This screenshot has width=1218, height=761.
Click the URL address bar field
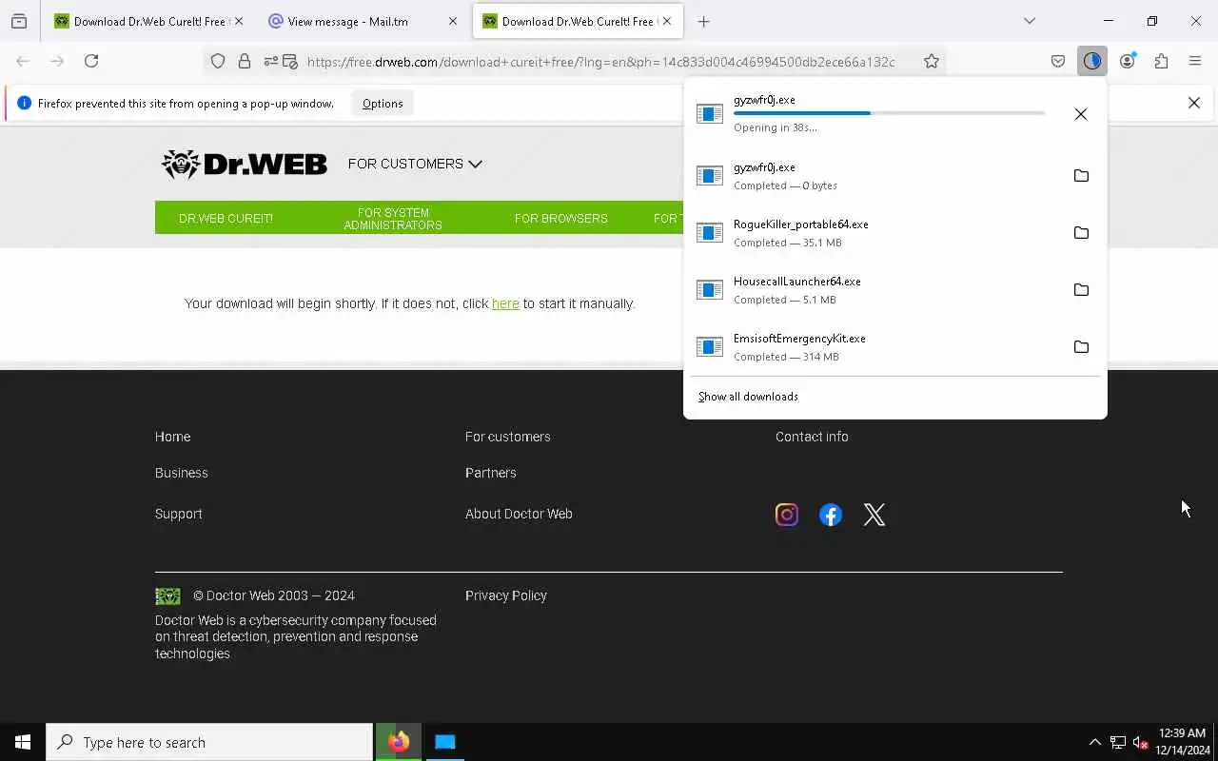(x=601, y=61)
